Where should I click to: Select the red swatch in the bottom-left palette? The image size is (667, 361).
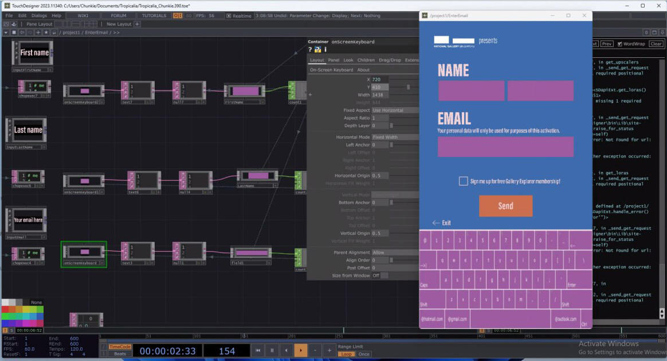point(5,308)
